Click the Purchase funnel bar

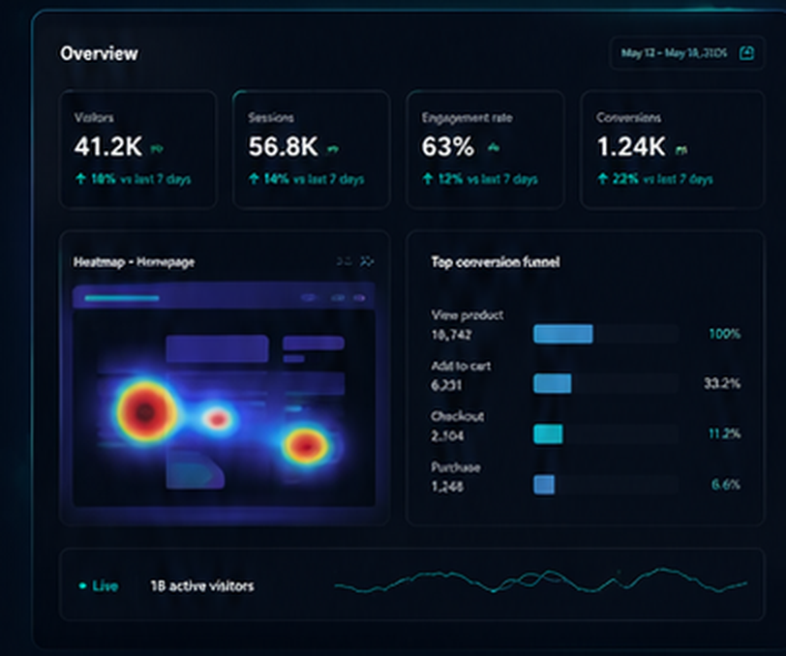pos(544,485)
